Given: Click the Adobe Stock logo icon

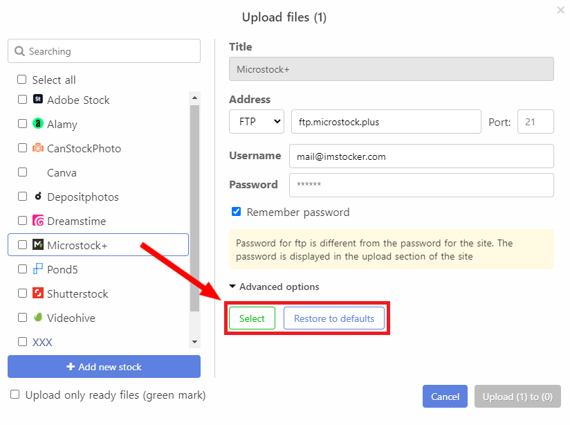Looking at the screenshot, I should point(38,99).
